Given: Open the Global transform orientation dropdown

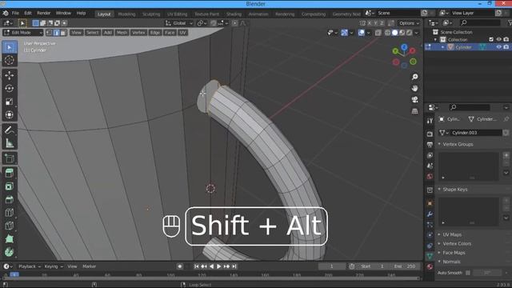Looking at the screenshot, I should click(x=179, y=23).
